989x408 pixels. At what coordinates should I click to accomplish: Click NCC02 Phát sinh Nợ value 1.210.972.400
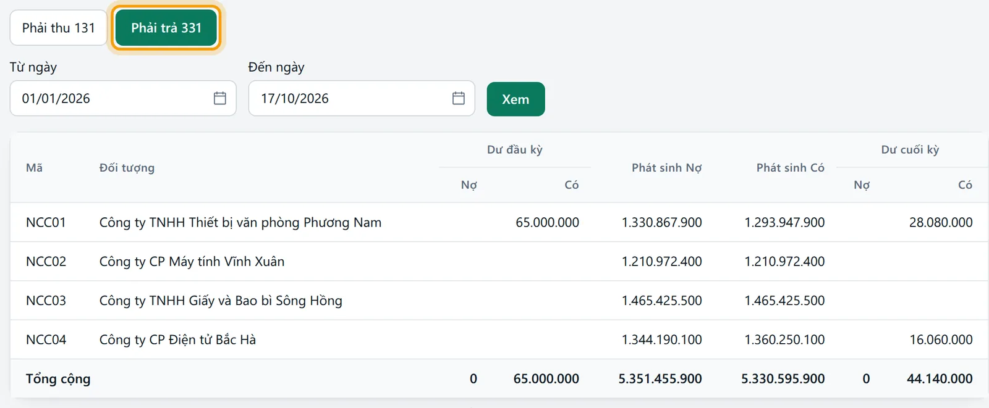coord(661,261)
